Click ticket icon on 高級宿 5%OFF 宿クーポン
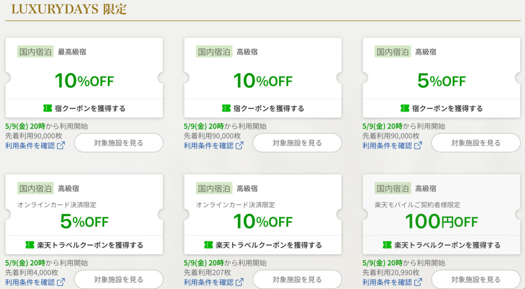Screen dimensions: 525x289 pyautogui.click(x=405, y=108)
